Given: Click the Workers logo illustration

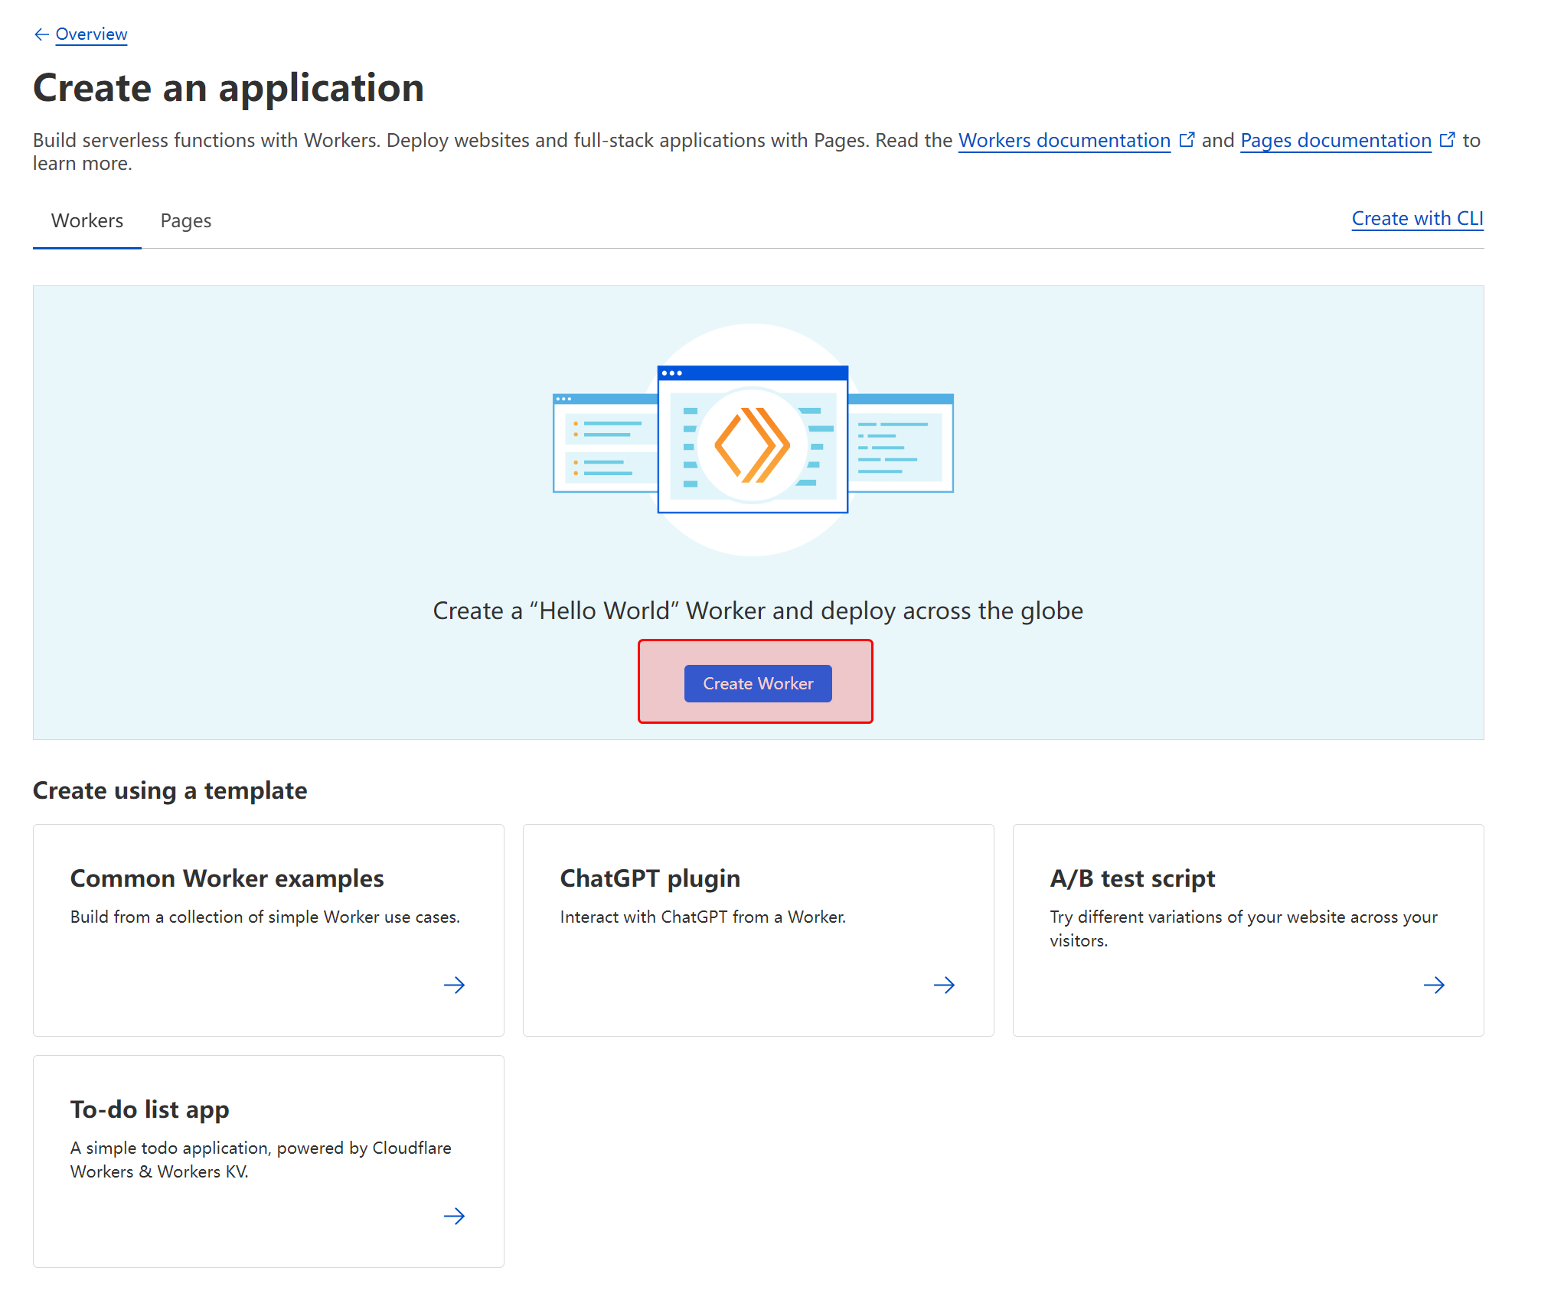Looking at the screenshot, I should point(753,445).
